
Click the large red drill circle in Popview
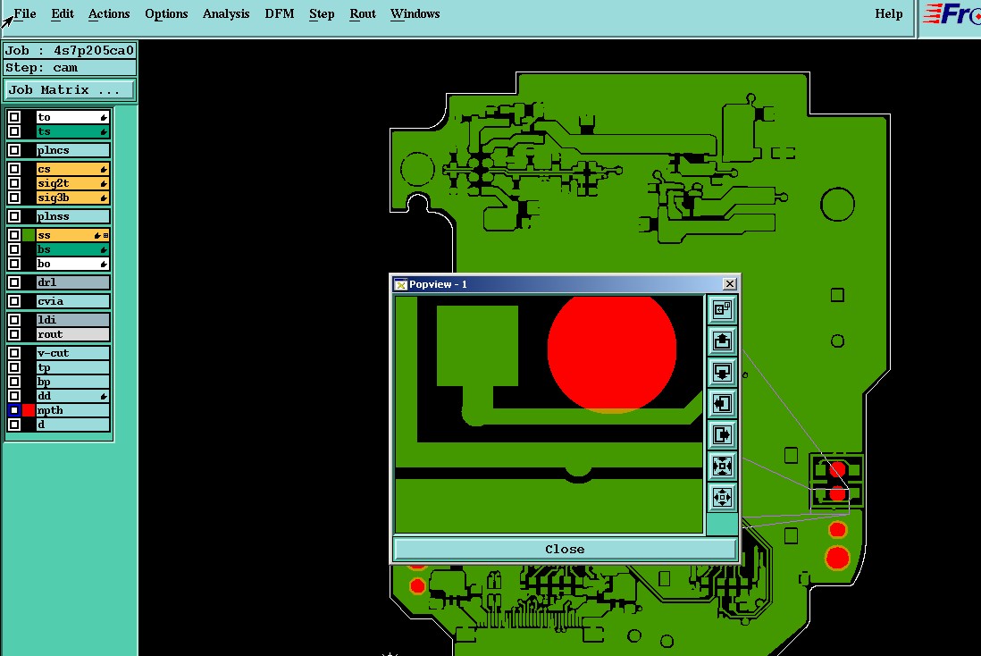[x=612, y=352]
